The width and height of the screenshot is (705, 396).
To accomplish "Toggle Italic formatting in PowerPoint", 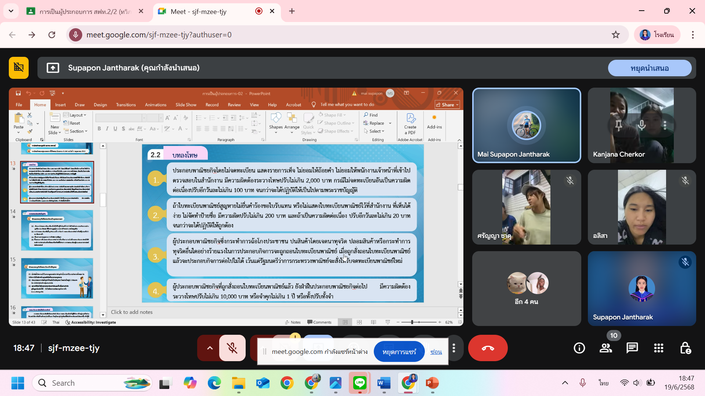I will pos(107,129).
